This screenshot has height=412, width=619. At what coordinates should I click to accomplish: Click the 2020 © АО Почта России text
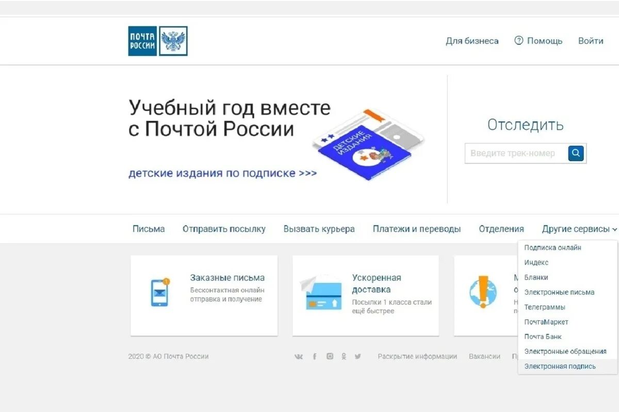169,356
